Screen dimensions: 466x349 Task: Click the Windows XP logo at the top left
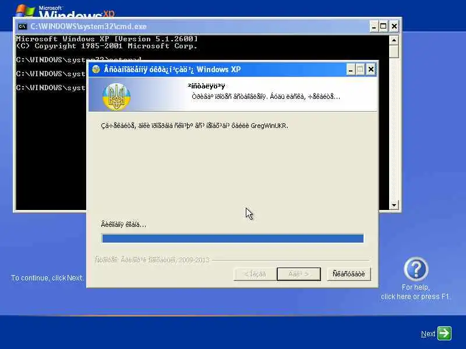65,11
